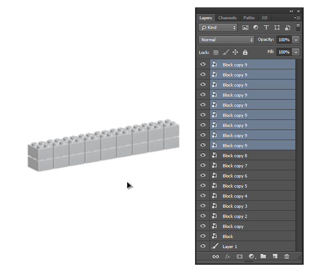Screen dimensions: 318x278
Task: Select the Block copy layer
Action: 252,226
